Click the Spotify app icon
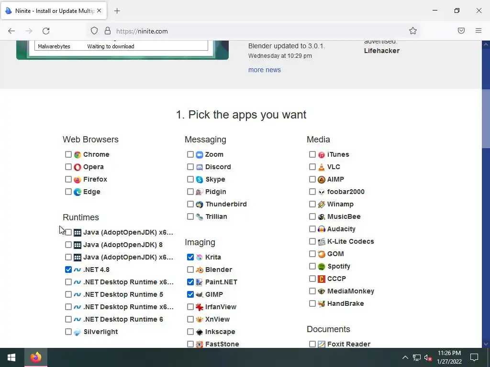490x367 pixels. click(x=321, y=267)
